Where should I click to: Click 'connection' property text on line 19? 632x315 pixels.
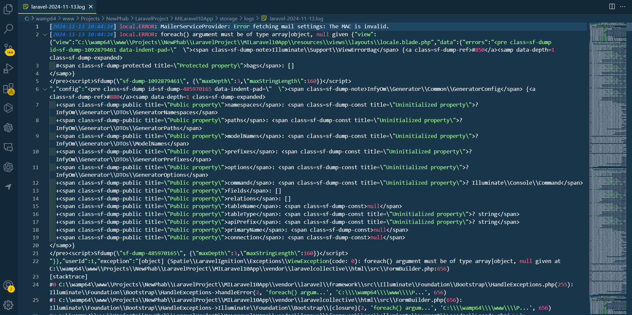click(x=243, y=238)
